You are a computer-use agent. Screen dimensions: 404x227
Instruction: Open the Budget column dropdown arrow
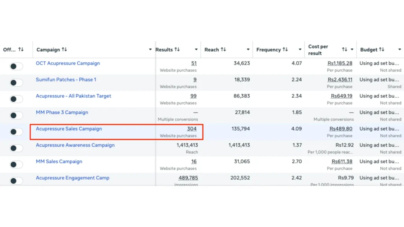tap(400, 49)
